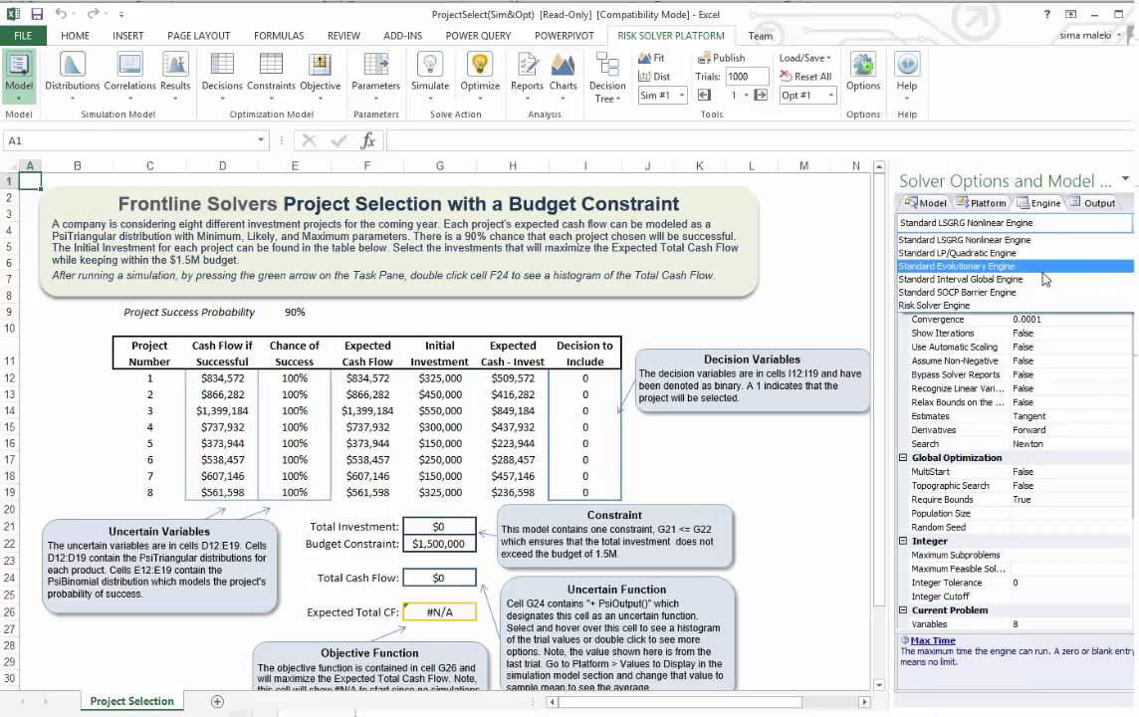The height and width of the screenshot is (717, 1139).
Task: Select Standard LP/Quadratic Engine
Action: (x=1015, y=253)
